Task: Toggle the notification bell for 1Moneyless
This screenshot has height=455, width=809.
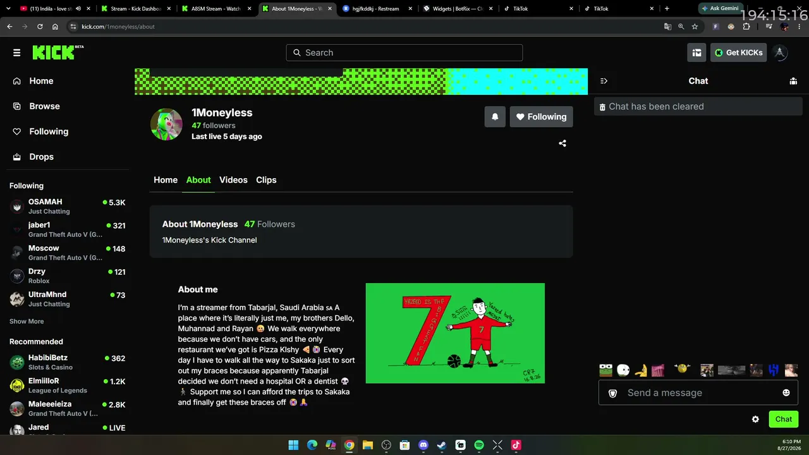Action: [x=495, y=117]
